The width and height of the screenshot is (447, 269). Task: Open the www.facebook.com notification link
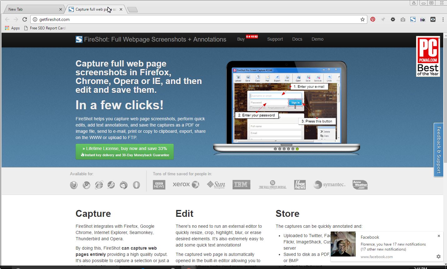(x=377, y=257)
